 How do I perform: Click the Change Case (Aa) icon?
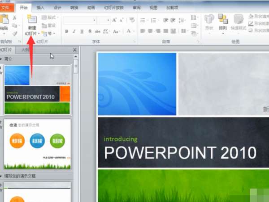(116, 31)
